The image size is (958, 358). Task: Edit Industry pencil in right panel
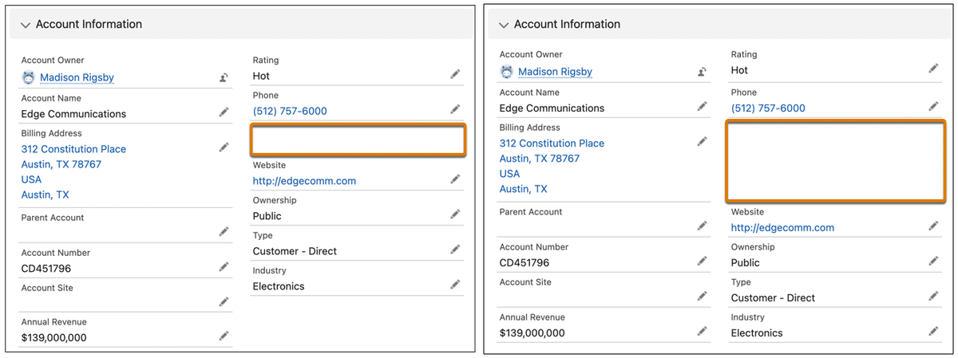point(933,331)
